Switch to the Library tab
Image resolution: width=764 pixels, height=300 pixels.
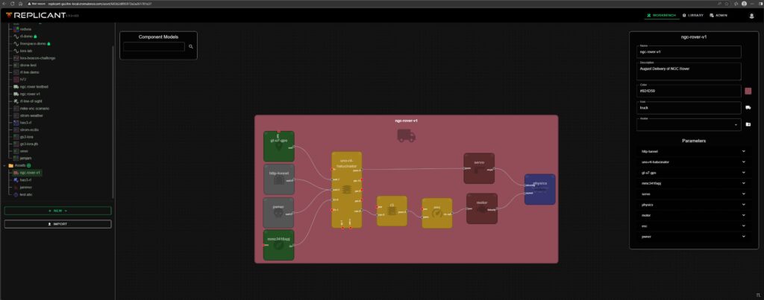pos(693,15)
